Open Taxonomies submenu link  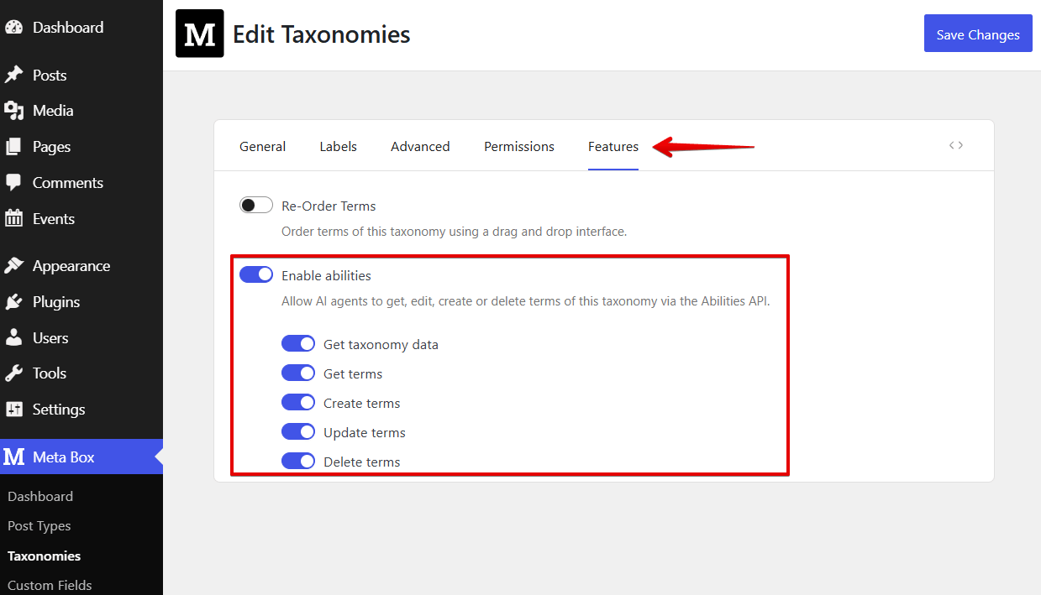click(x=45, y=556)
